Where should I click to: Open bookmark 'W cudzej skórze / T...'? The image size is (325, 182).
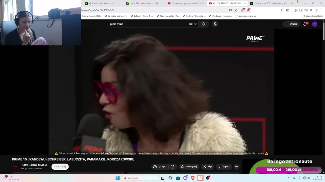[116, 16]
